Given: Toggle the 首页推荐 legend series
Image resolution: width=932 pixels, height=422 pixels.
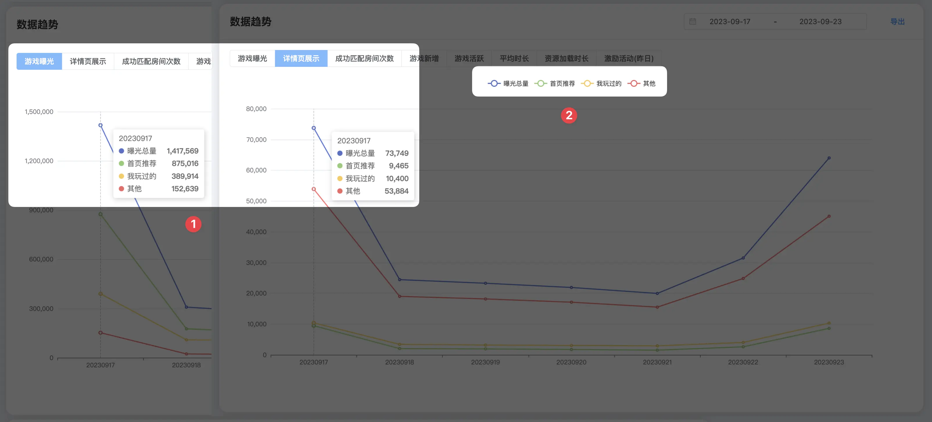Looking at the screenshot, I should click(555, 84).
